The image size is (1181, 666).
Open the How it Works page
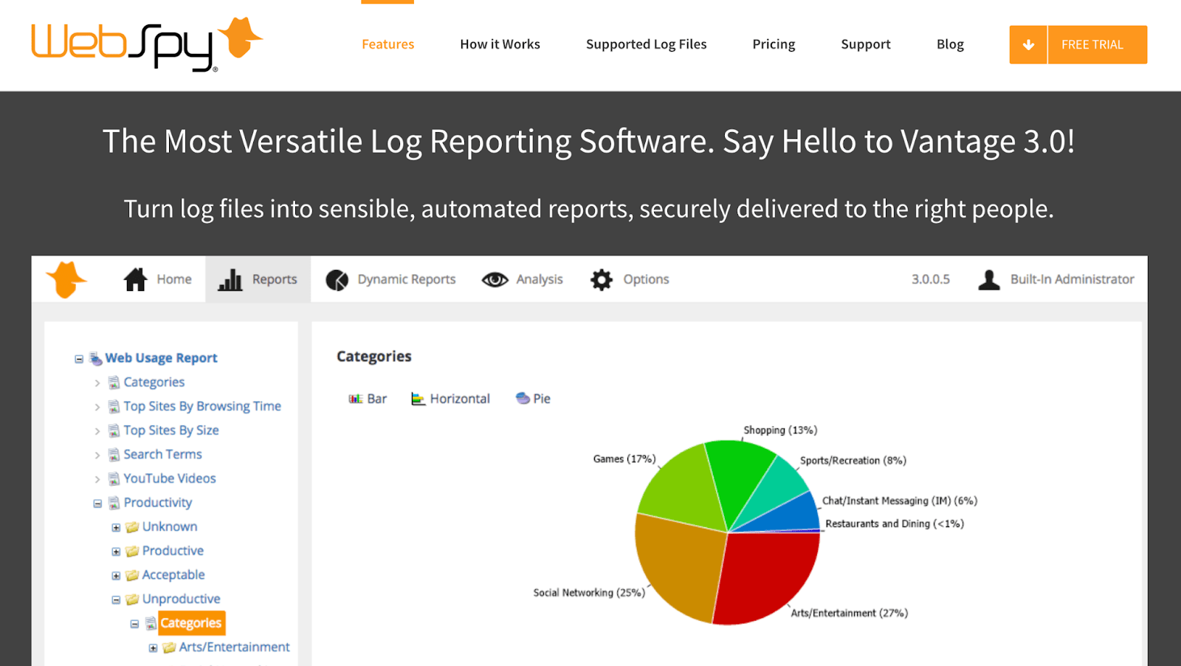click(x=500, y=44)
